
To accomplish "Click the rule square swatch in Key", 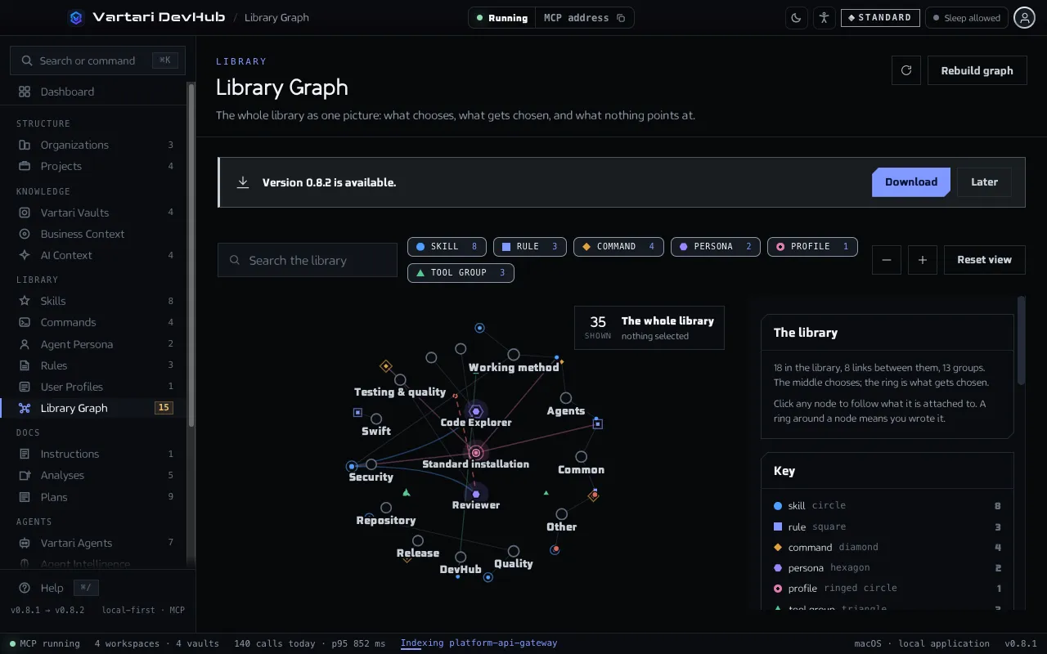I will coord(778,526).
